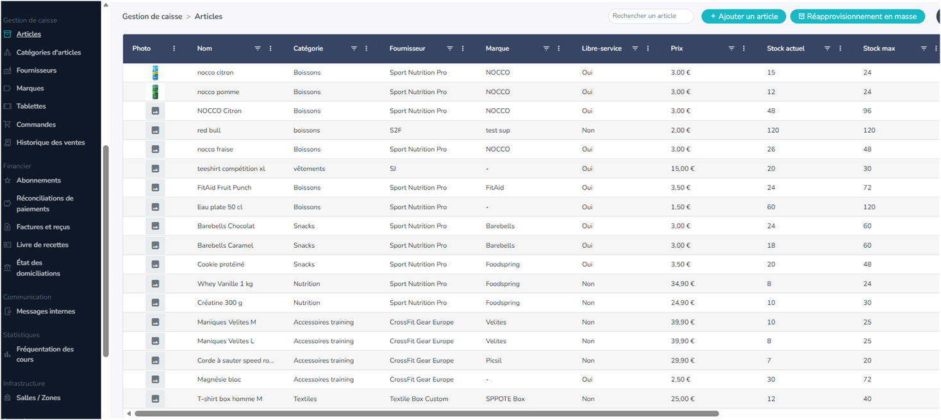Open filter for the Nom column
Viewport: 941px width, 420px height.
(x=258, y=49)
